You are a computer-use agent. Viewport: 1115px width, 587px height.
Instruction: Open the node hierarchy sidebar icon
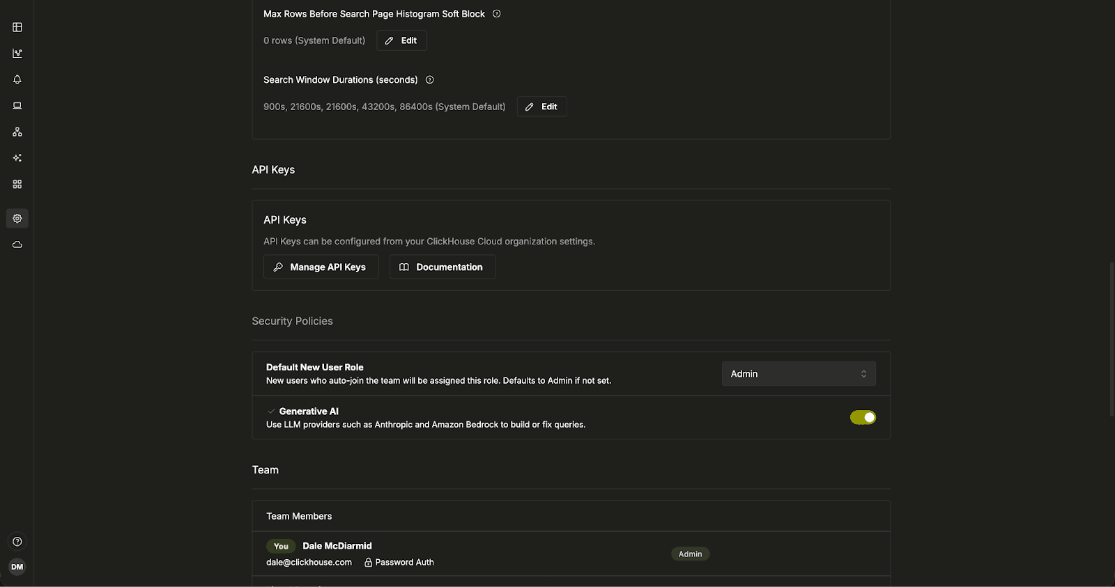tap(17, 132)
